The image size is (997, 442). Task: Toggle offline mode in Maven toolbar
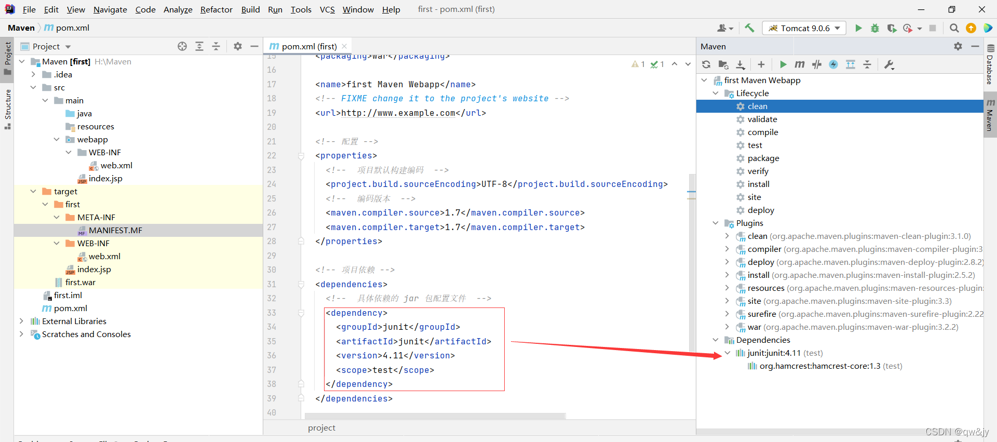817,64
